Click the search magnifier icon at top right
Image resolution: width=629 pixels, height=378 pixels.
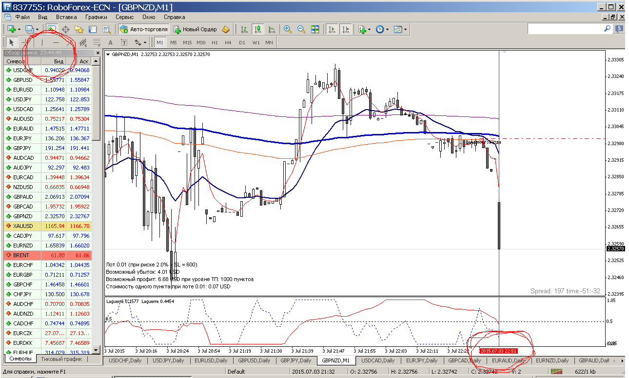click(x=607, y=29)
